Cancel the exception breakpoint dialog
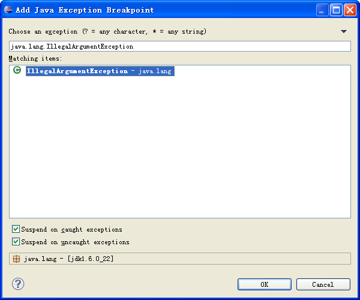The width and height of the screenshot is (360, 300). (x=323, y=284)
